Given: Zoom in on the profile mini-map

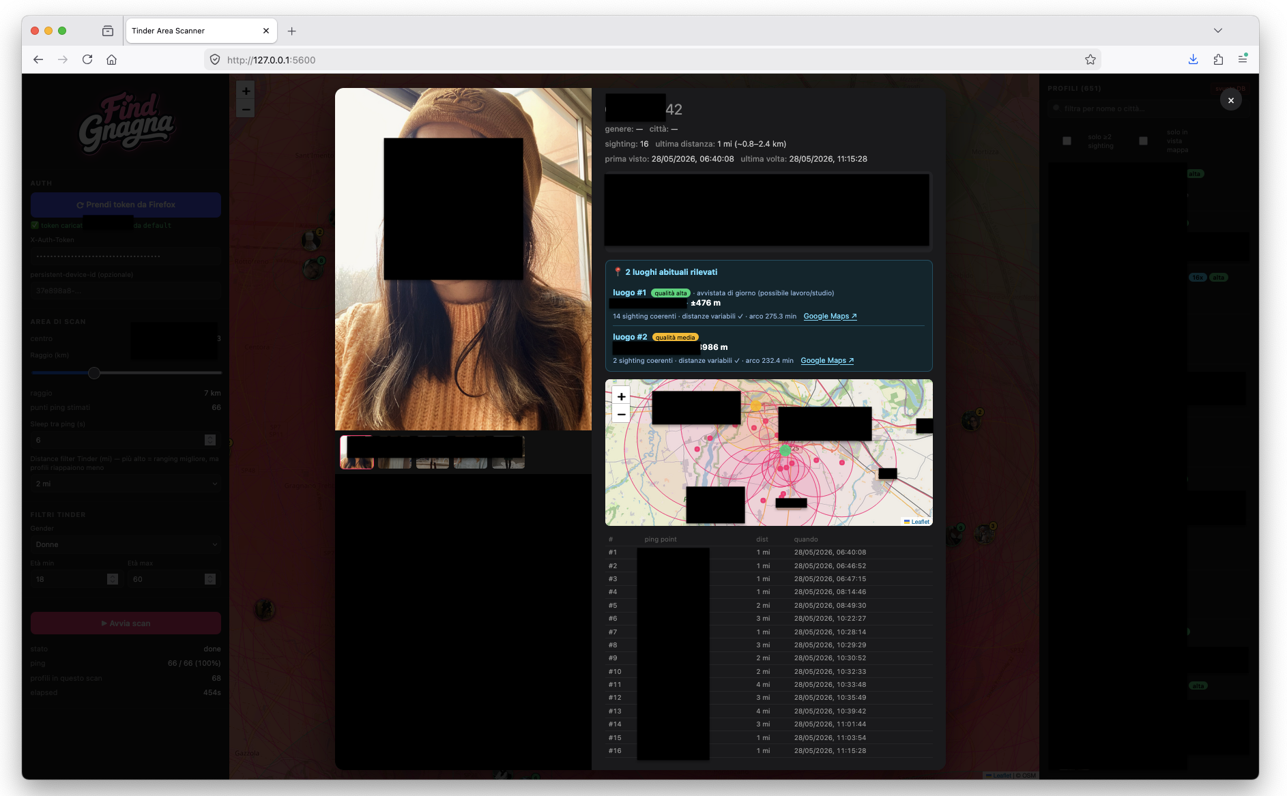Looking at the screenshot, I should click(621, 396).
